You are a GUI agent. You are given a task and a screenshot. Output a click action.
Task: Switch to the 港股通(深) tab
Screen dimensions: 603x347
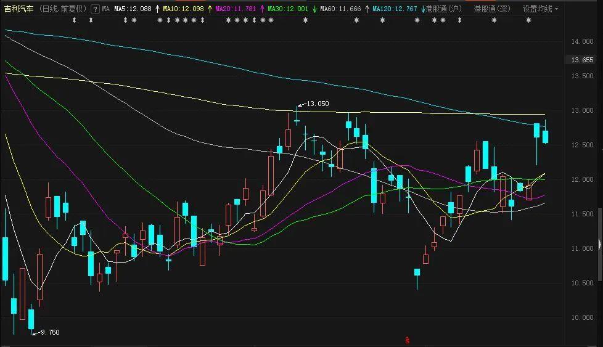(x=492, y=9)
